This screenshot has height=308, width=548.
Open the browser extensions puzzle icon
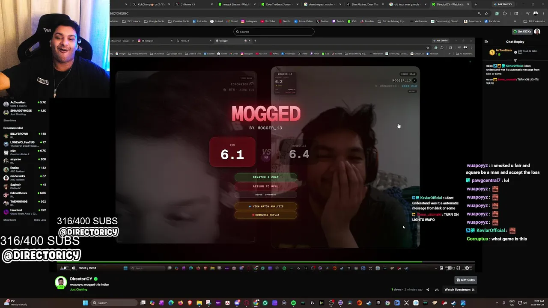[x=505, y=13]
